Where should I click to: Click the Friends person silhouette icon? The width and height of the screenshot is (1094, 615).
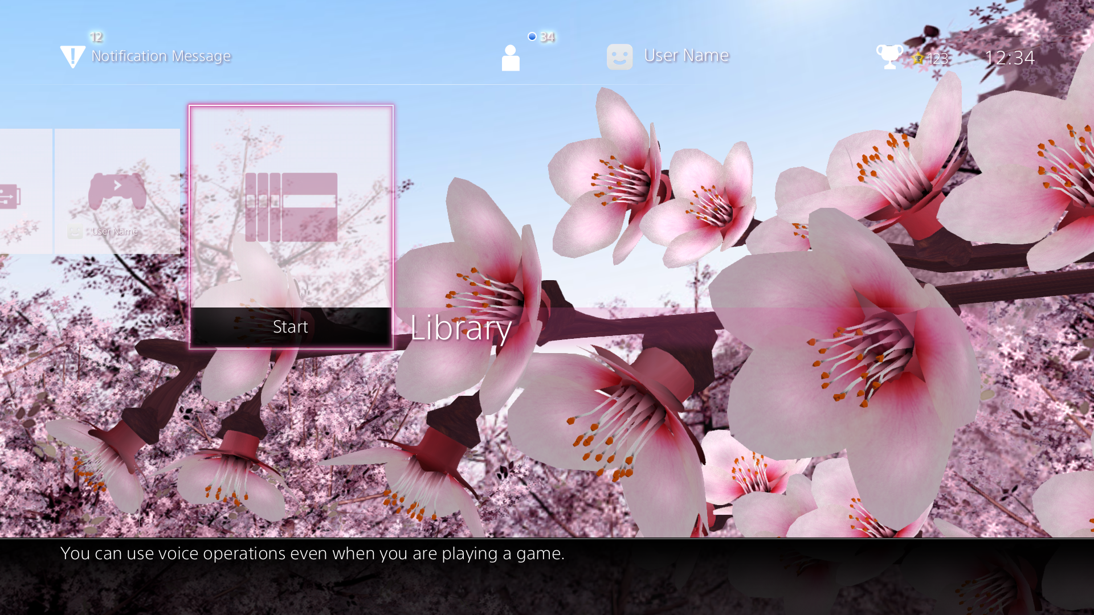pos(511,58)
